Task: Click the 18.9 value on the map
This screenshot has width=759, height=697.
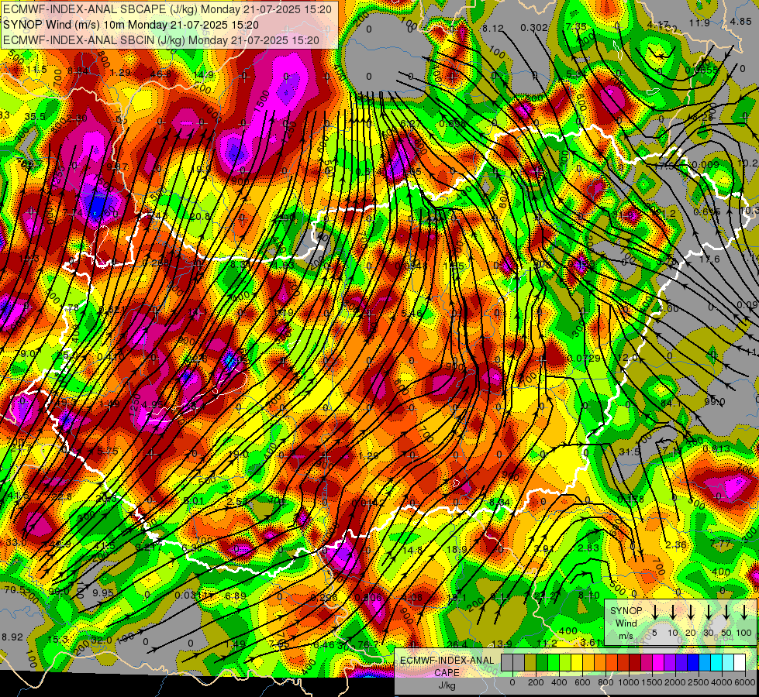Action: pyautogui.click(x=457, y=550)
